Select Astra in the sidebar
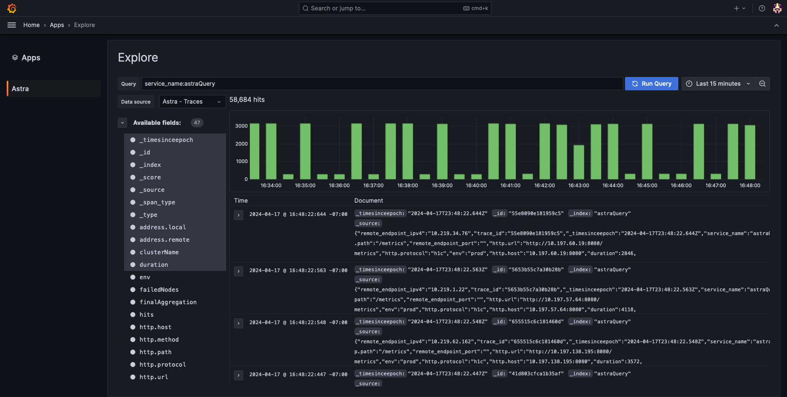Viewport: 787px width, 397px height. 54,89
